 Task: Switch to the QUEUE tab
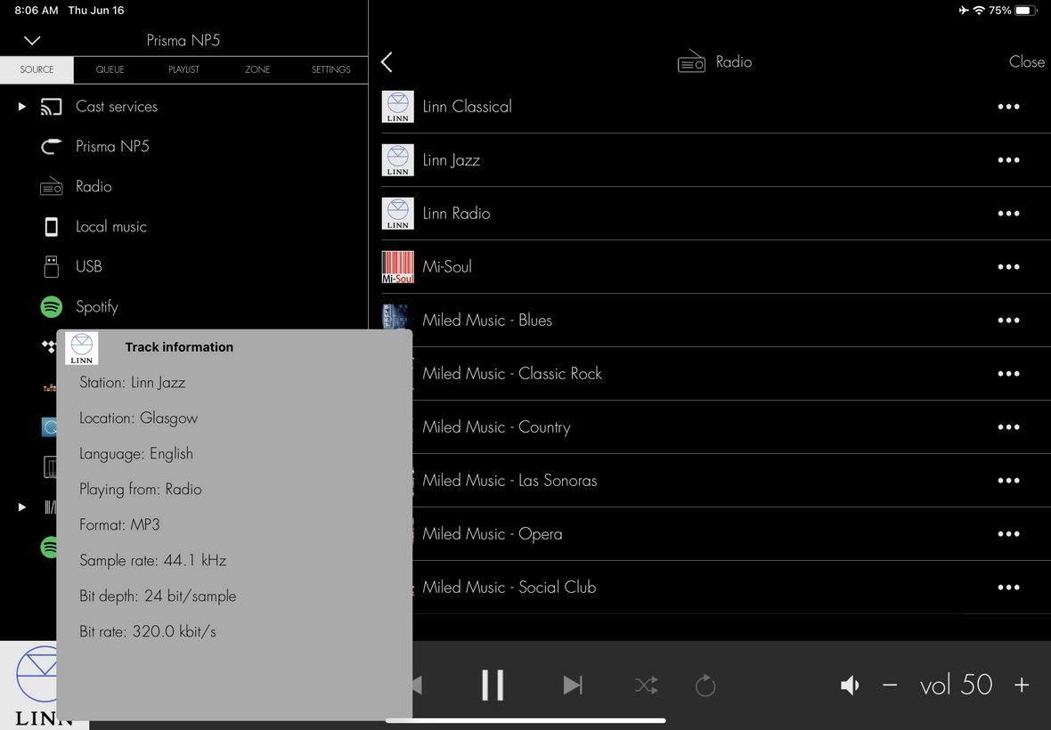[110, 69]
